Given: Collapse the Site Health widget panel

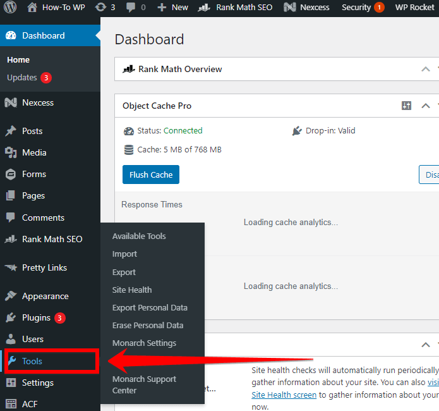Looking at the screenshot, I should point(426,345).
